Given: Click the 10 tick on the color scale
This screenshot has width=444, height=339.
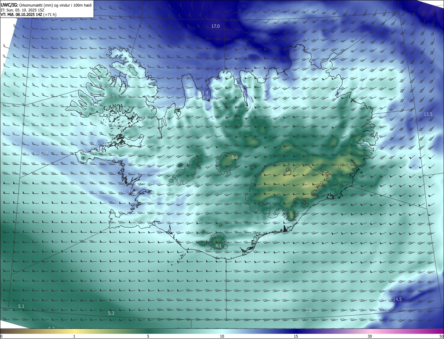Looking at the screenshot, I should coord(222,336).
